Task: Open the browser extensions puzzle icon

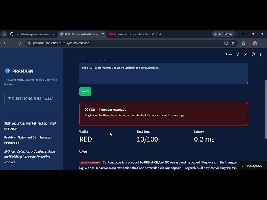Action: pos(244,43)
